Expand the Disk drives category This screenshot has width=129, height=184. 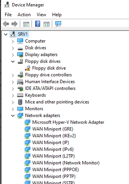click(x=13, y=48)
